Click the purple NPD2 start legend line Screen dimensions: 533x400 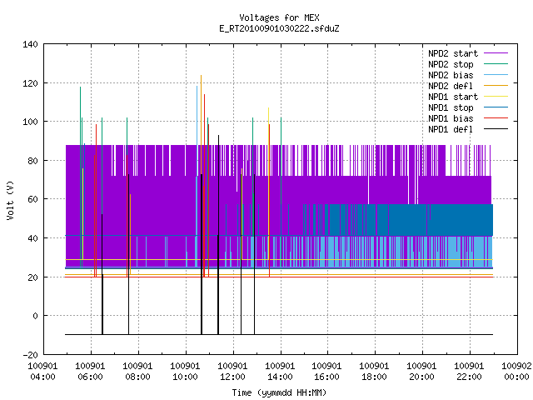tap(496, 53)
